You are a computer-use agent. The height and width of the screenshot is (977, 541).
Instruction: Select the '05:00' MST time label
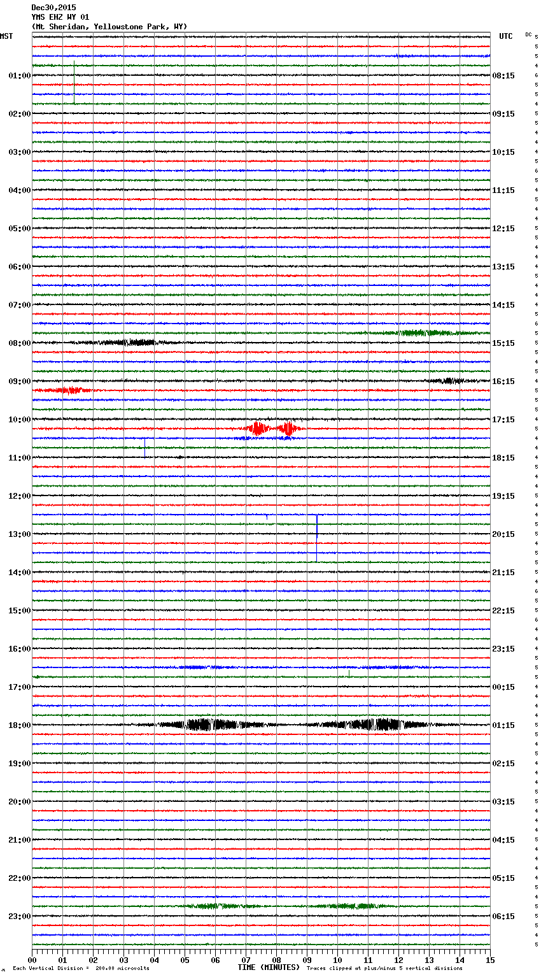pyautogui.click(x=20, y=229)
